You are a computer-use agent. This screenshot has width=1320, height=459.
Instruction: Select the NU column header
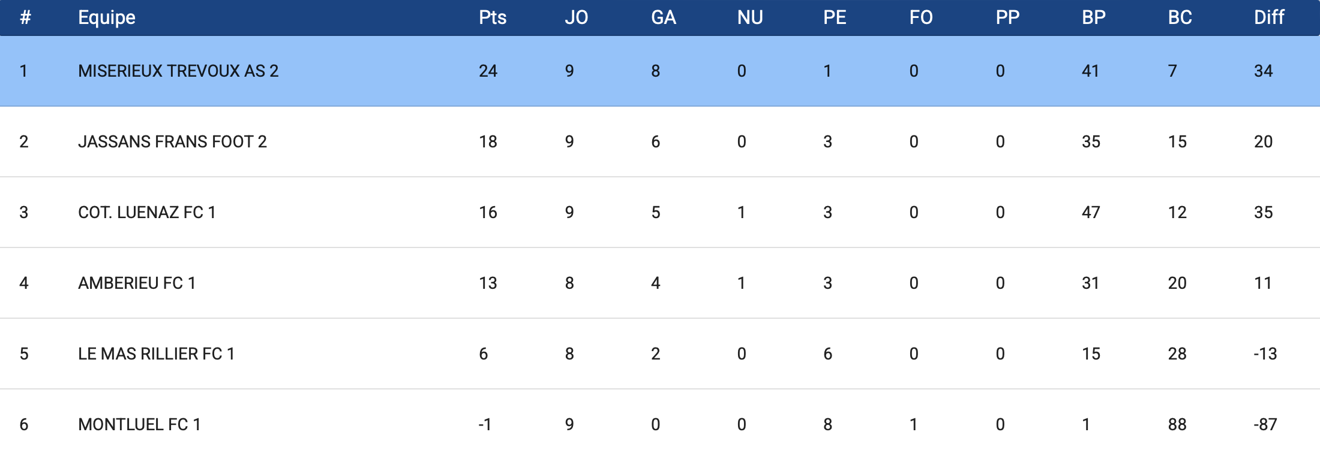pyautogui.click(x=749, y=17)
